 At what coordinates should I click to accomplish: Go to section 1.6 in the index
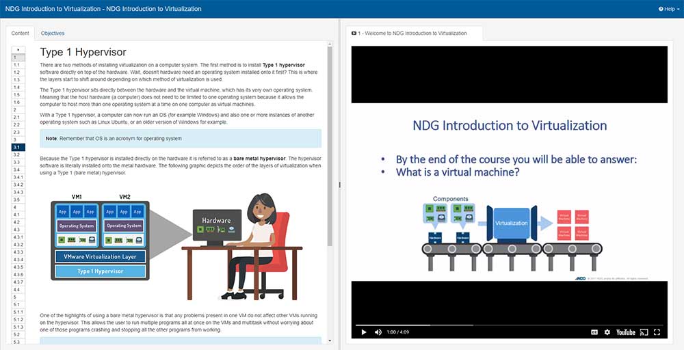18,102
